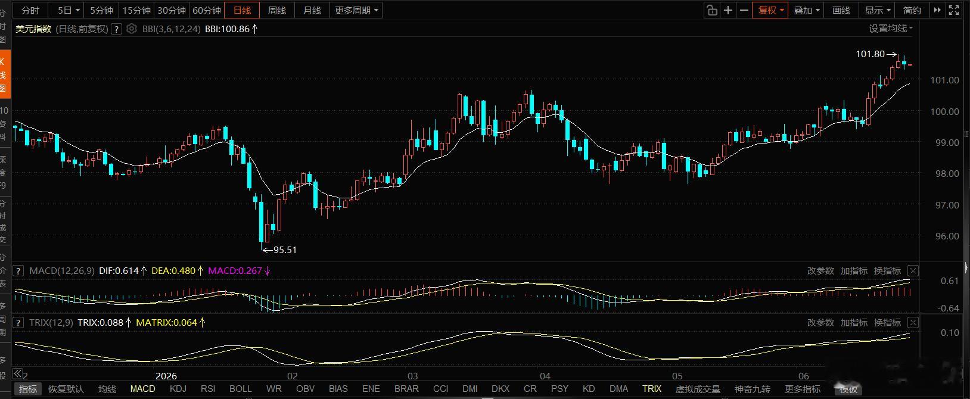The height and width of the screenshot is (399, 970).
Task: Click the 画线 drawing button
Action: [x=841, y=10]
